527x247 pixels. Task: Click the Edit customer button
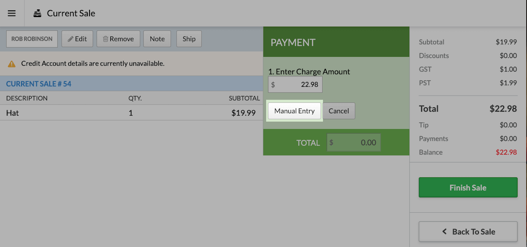coord(77,39)
